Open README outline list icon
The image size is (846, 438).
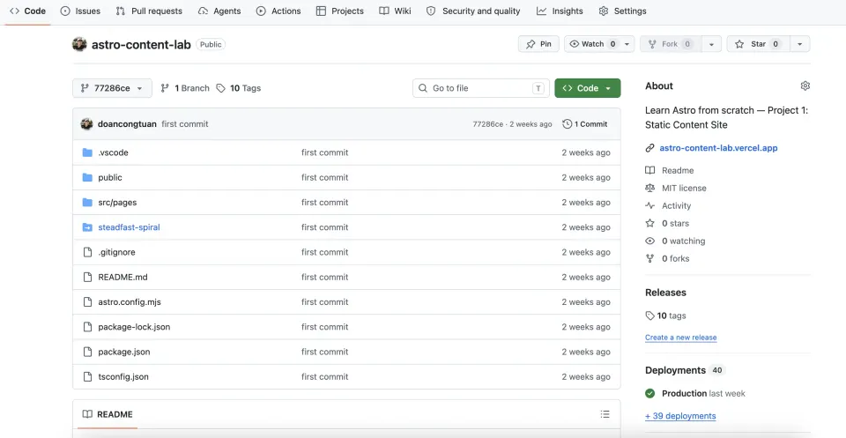click(x=605, y=414)
